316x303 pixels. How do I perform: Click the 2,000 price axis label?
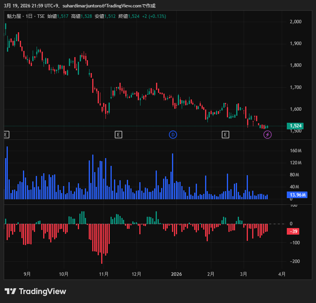tap(296, 22)
